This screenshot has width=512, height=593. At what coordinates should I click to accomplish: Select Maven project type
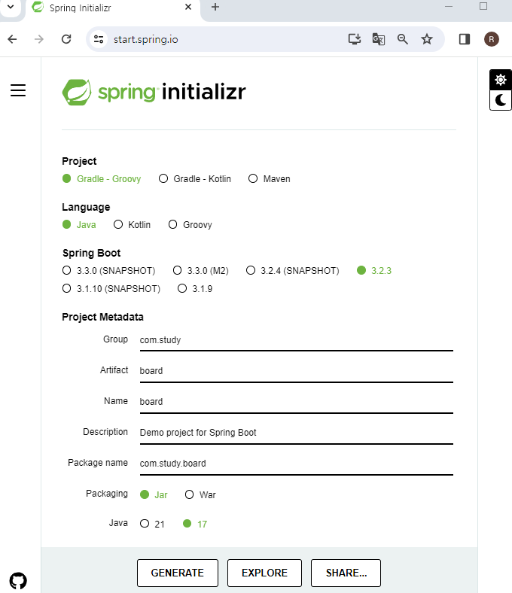tap(269, 178)
